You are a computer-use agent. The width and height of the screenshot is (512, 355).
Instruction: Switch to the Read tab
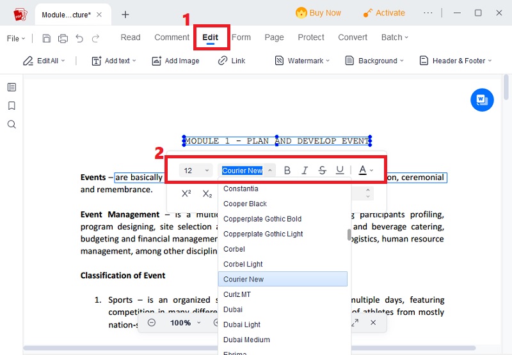pos(131,37)
